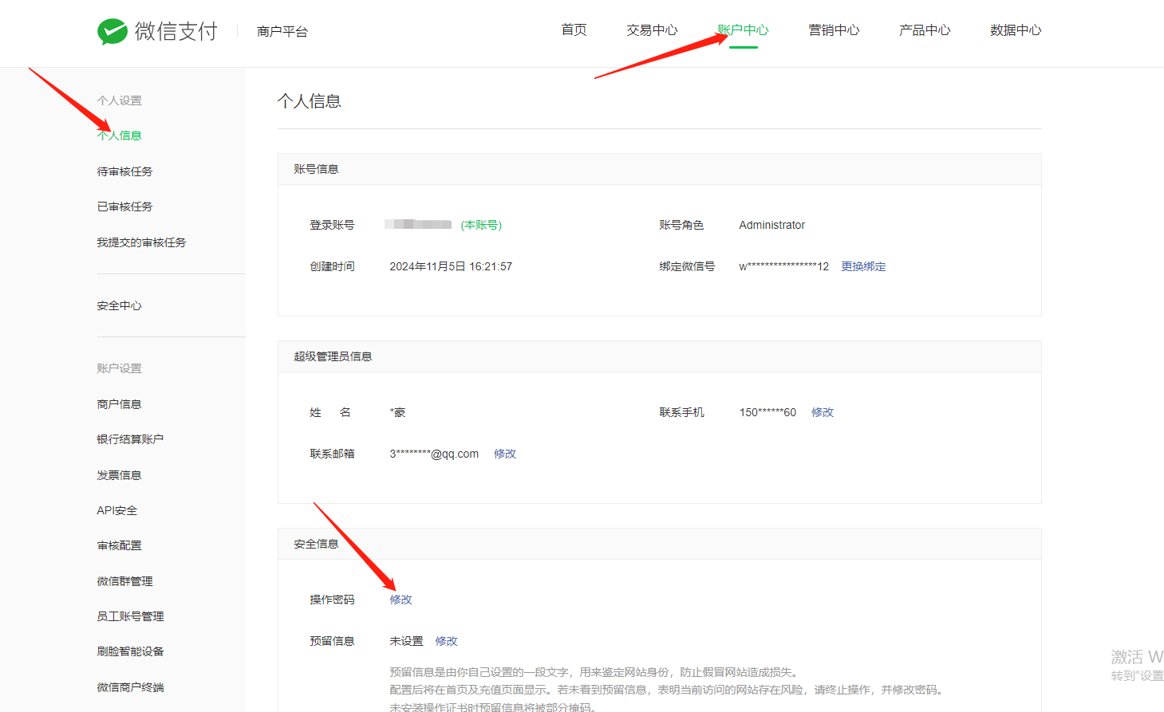The image size is (1164, 712).
Task: Open 商户信息 under 账户设置
Action: pos(120,404)
